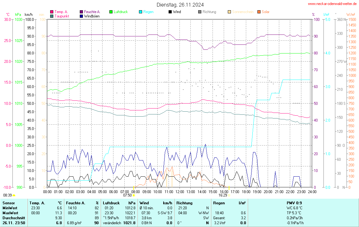
Task: Click the pink Temp. A. legend swatch
Action: 52,12
